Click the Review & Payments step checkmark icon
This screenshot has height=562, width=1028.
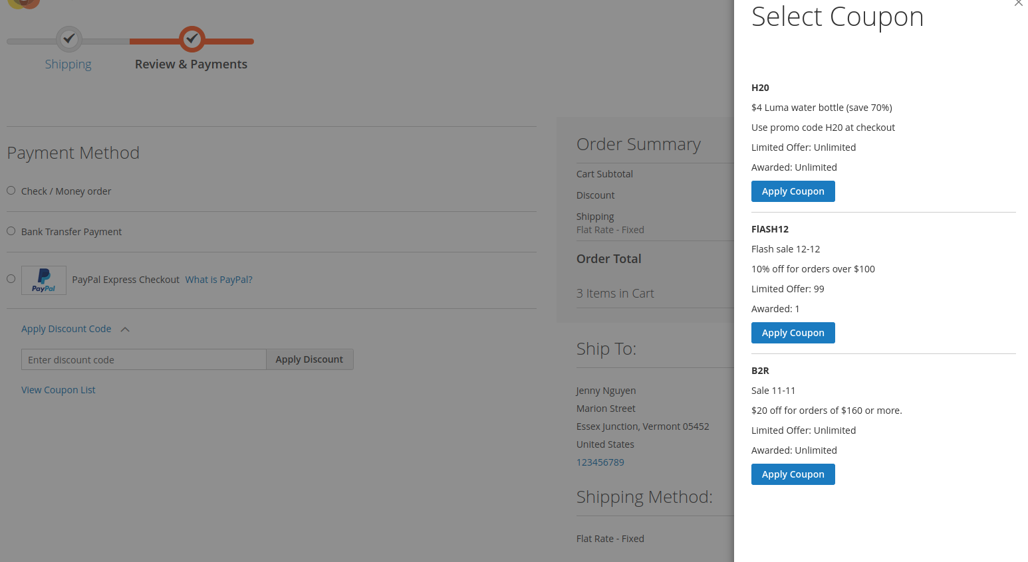(x=192, y=39)
